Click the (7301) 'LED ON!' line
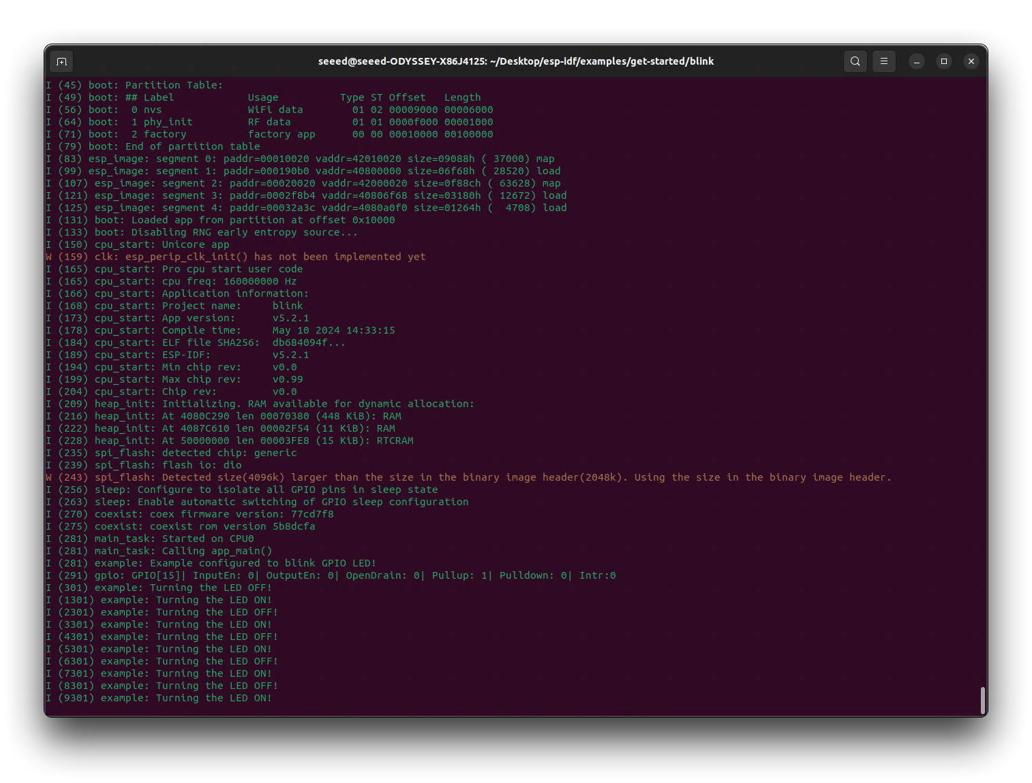Screen dimensions: 1032x783 tap(159, 673)
